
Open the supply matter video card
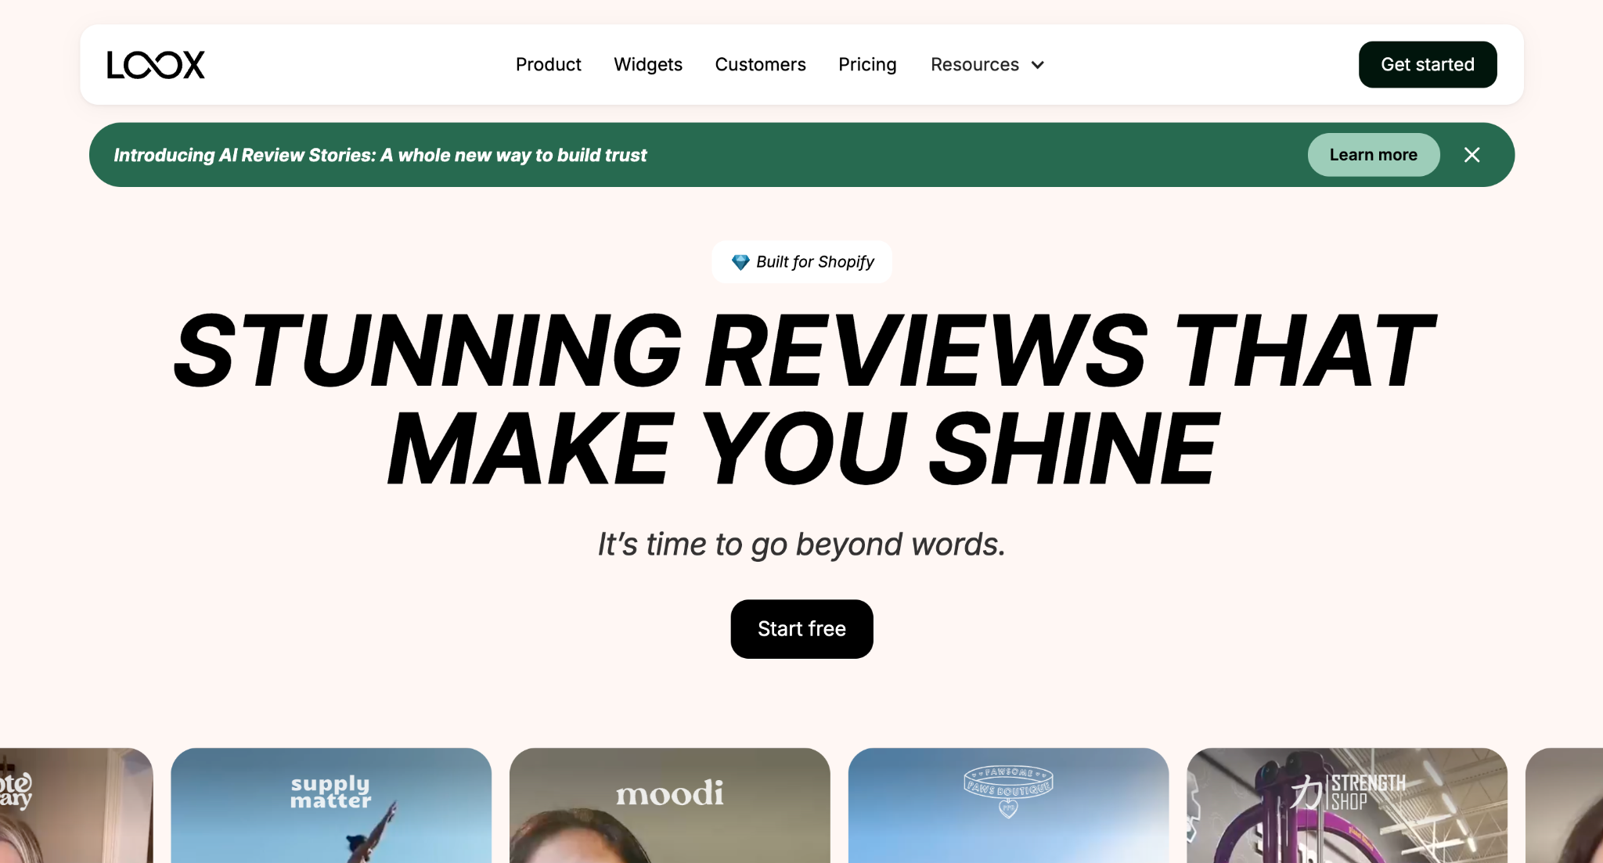click(331, 805)
